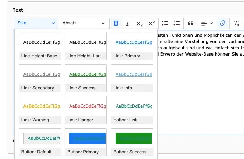Click the link insert icon
This screenshot has width=244, height=159.
point(222,23)
